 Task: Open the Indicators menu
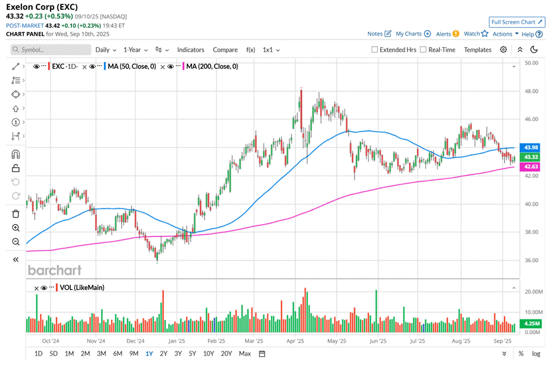(190, 50)
